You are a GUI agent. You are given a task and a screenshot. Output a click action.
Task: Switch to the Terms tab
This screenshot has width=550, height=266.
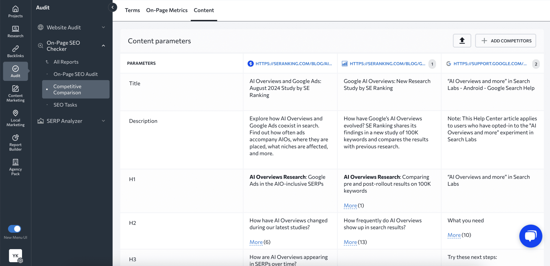(132, 10)
